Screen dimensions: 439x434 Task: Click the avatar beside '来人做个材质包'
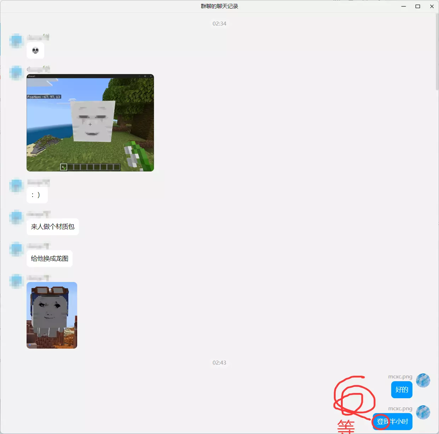(x=16, y=217)
